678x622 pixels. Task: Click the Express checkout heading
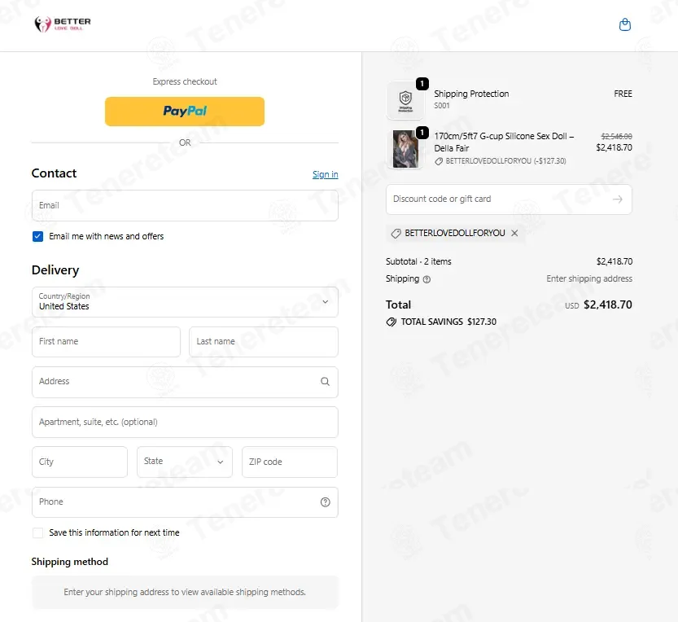tap(185, 81)
